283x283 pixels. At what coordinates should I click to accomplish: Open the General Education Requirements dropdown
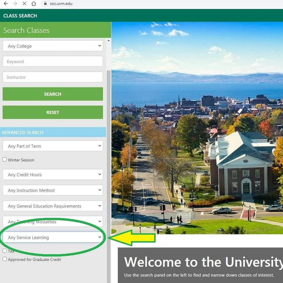click(x=53, y=206)
